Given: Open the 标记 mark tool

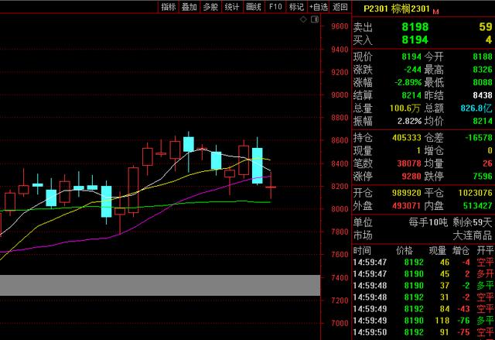Looking at the screenshot, I should tap(296, 7).
